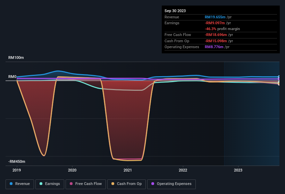Click the orange Cash From Op legend dot
The height and width of the screenshot is (194, 285).
point(113,184)
